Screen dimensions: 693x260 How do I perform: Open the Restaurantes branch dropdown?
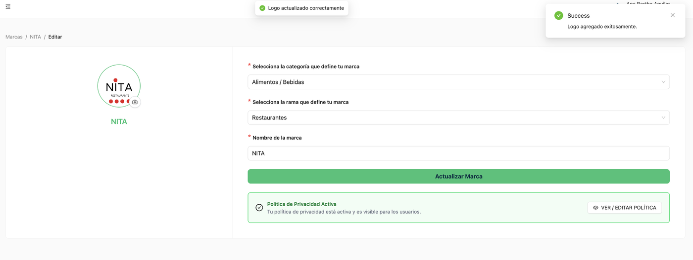pos(458,117)
